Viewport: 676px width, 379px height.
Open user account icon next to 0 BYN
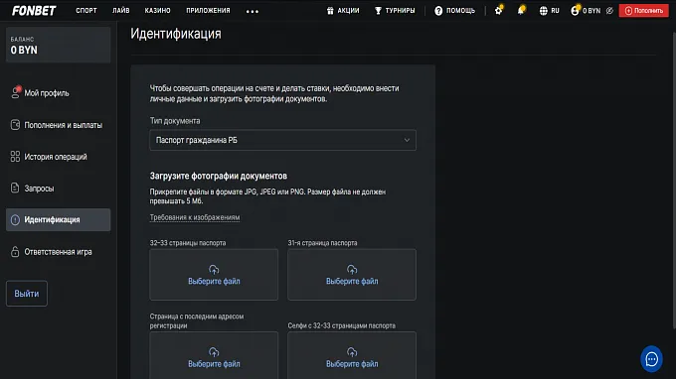click(575, 11)
